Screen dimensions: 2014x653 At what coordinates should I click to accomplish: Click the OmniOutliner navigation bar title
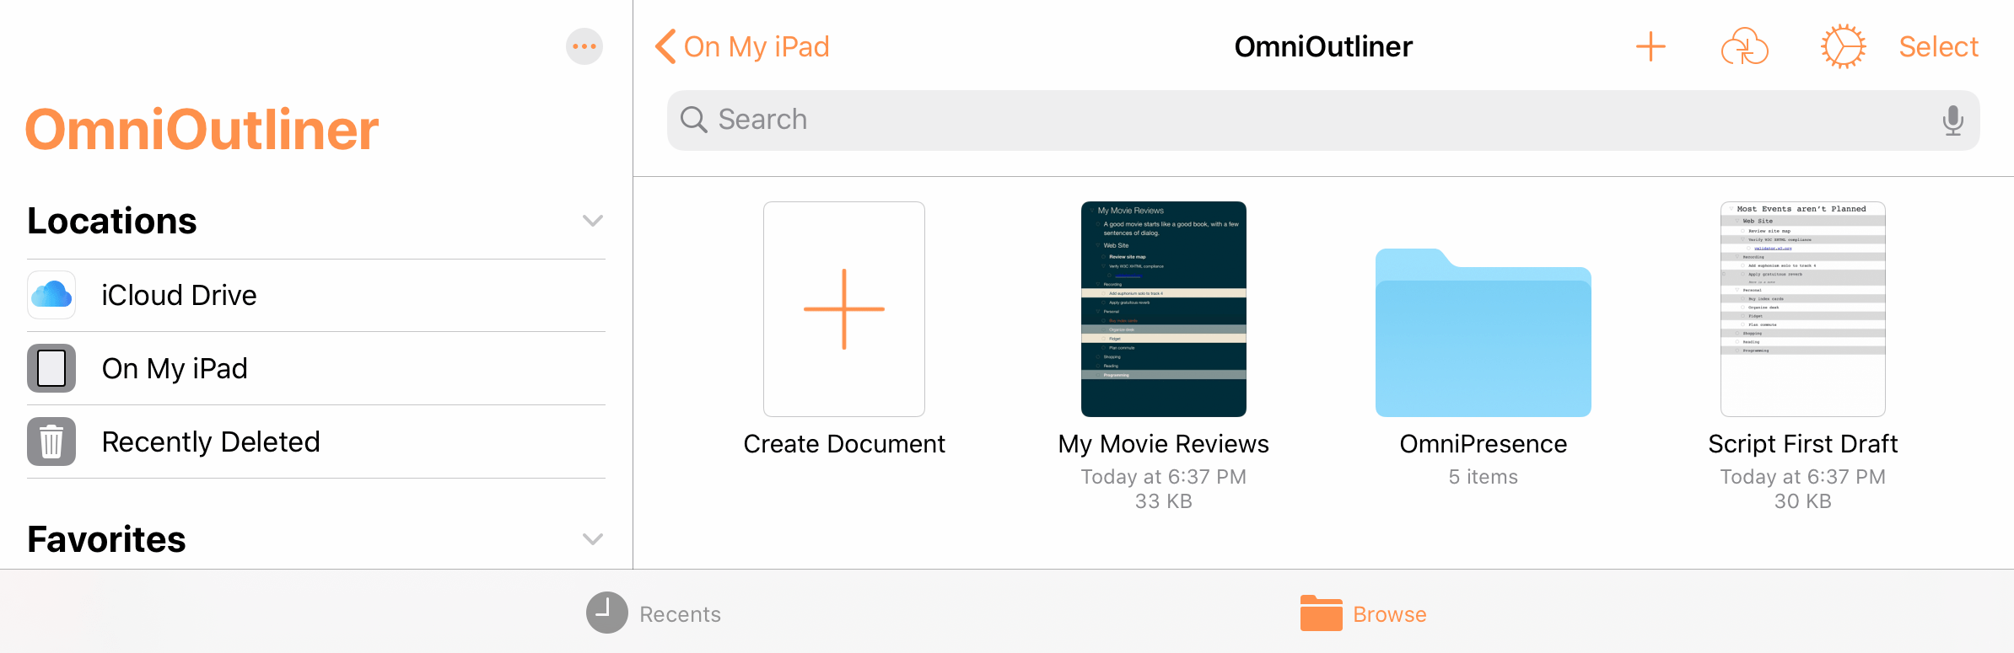(1323, 46)
